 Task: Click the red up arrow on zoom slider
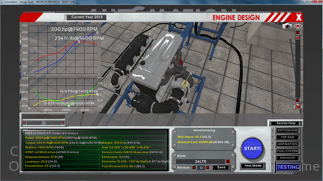[298, 33]
